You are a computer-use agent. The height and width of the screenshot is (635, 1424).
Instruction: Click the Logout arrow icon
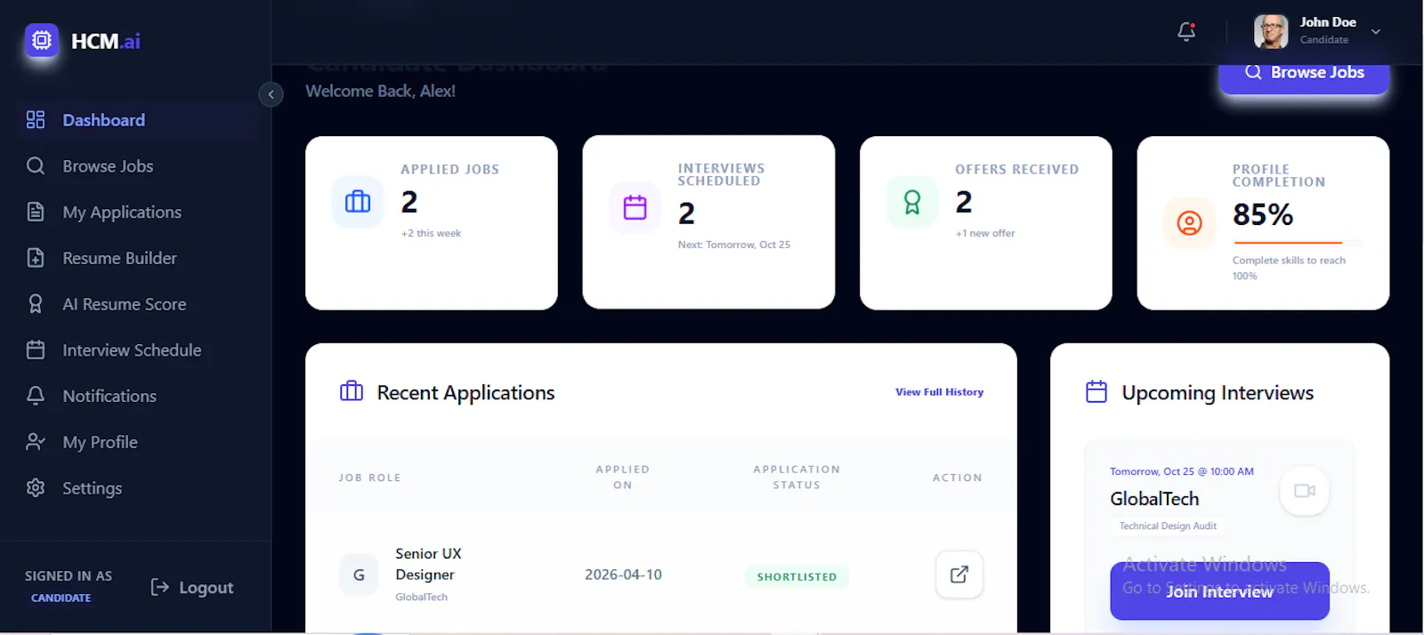(159, 587)
